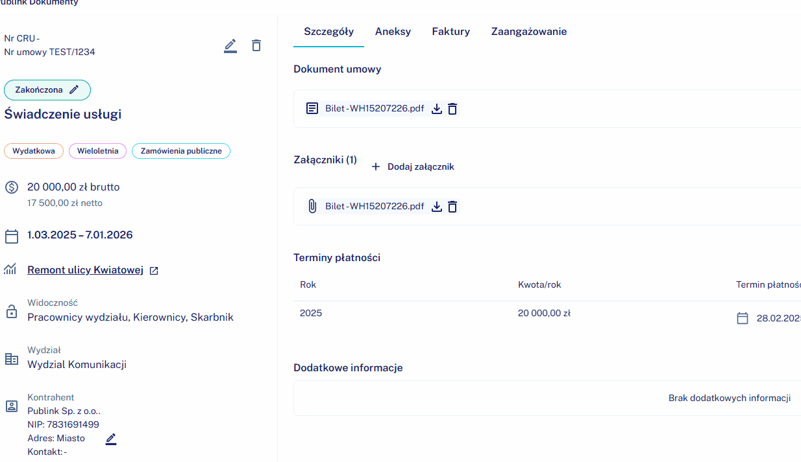Select the Szczegóły tab

328,32
